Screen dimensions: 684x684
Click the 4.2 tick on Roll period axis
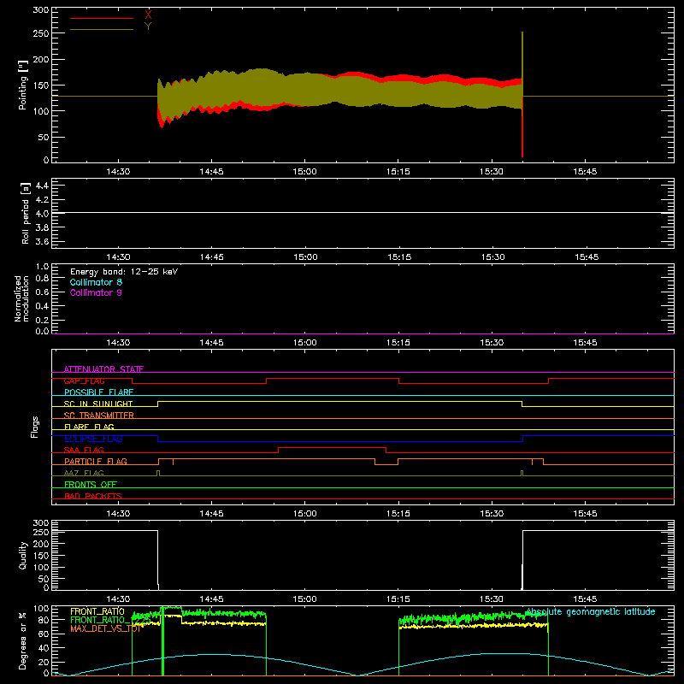42,200
